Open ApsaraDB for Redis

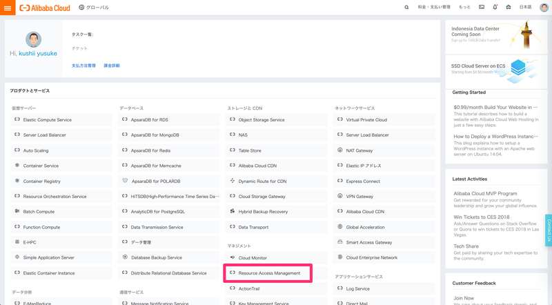[168, 150]
